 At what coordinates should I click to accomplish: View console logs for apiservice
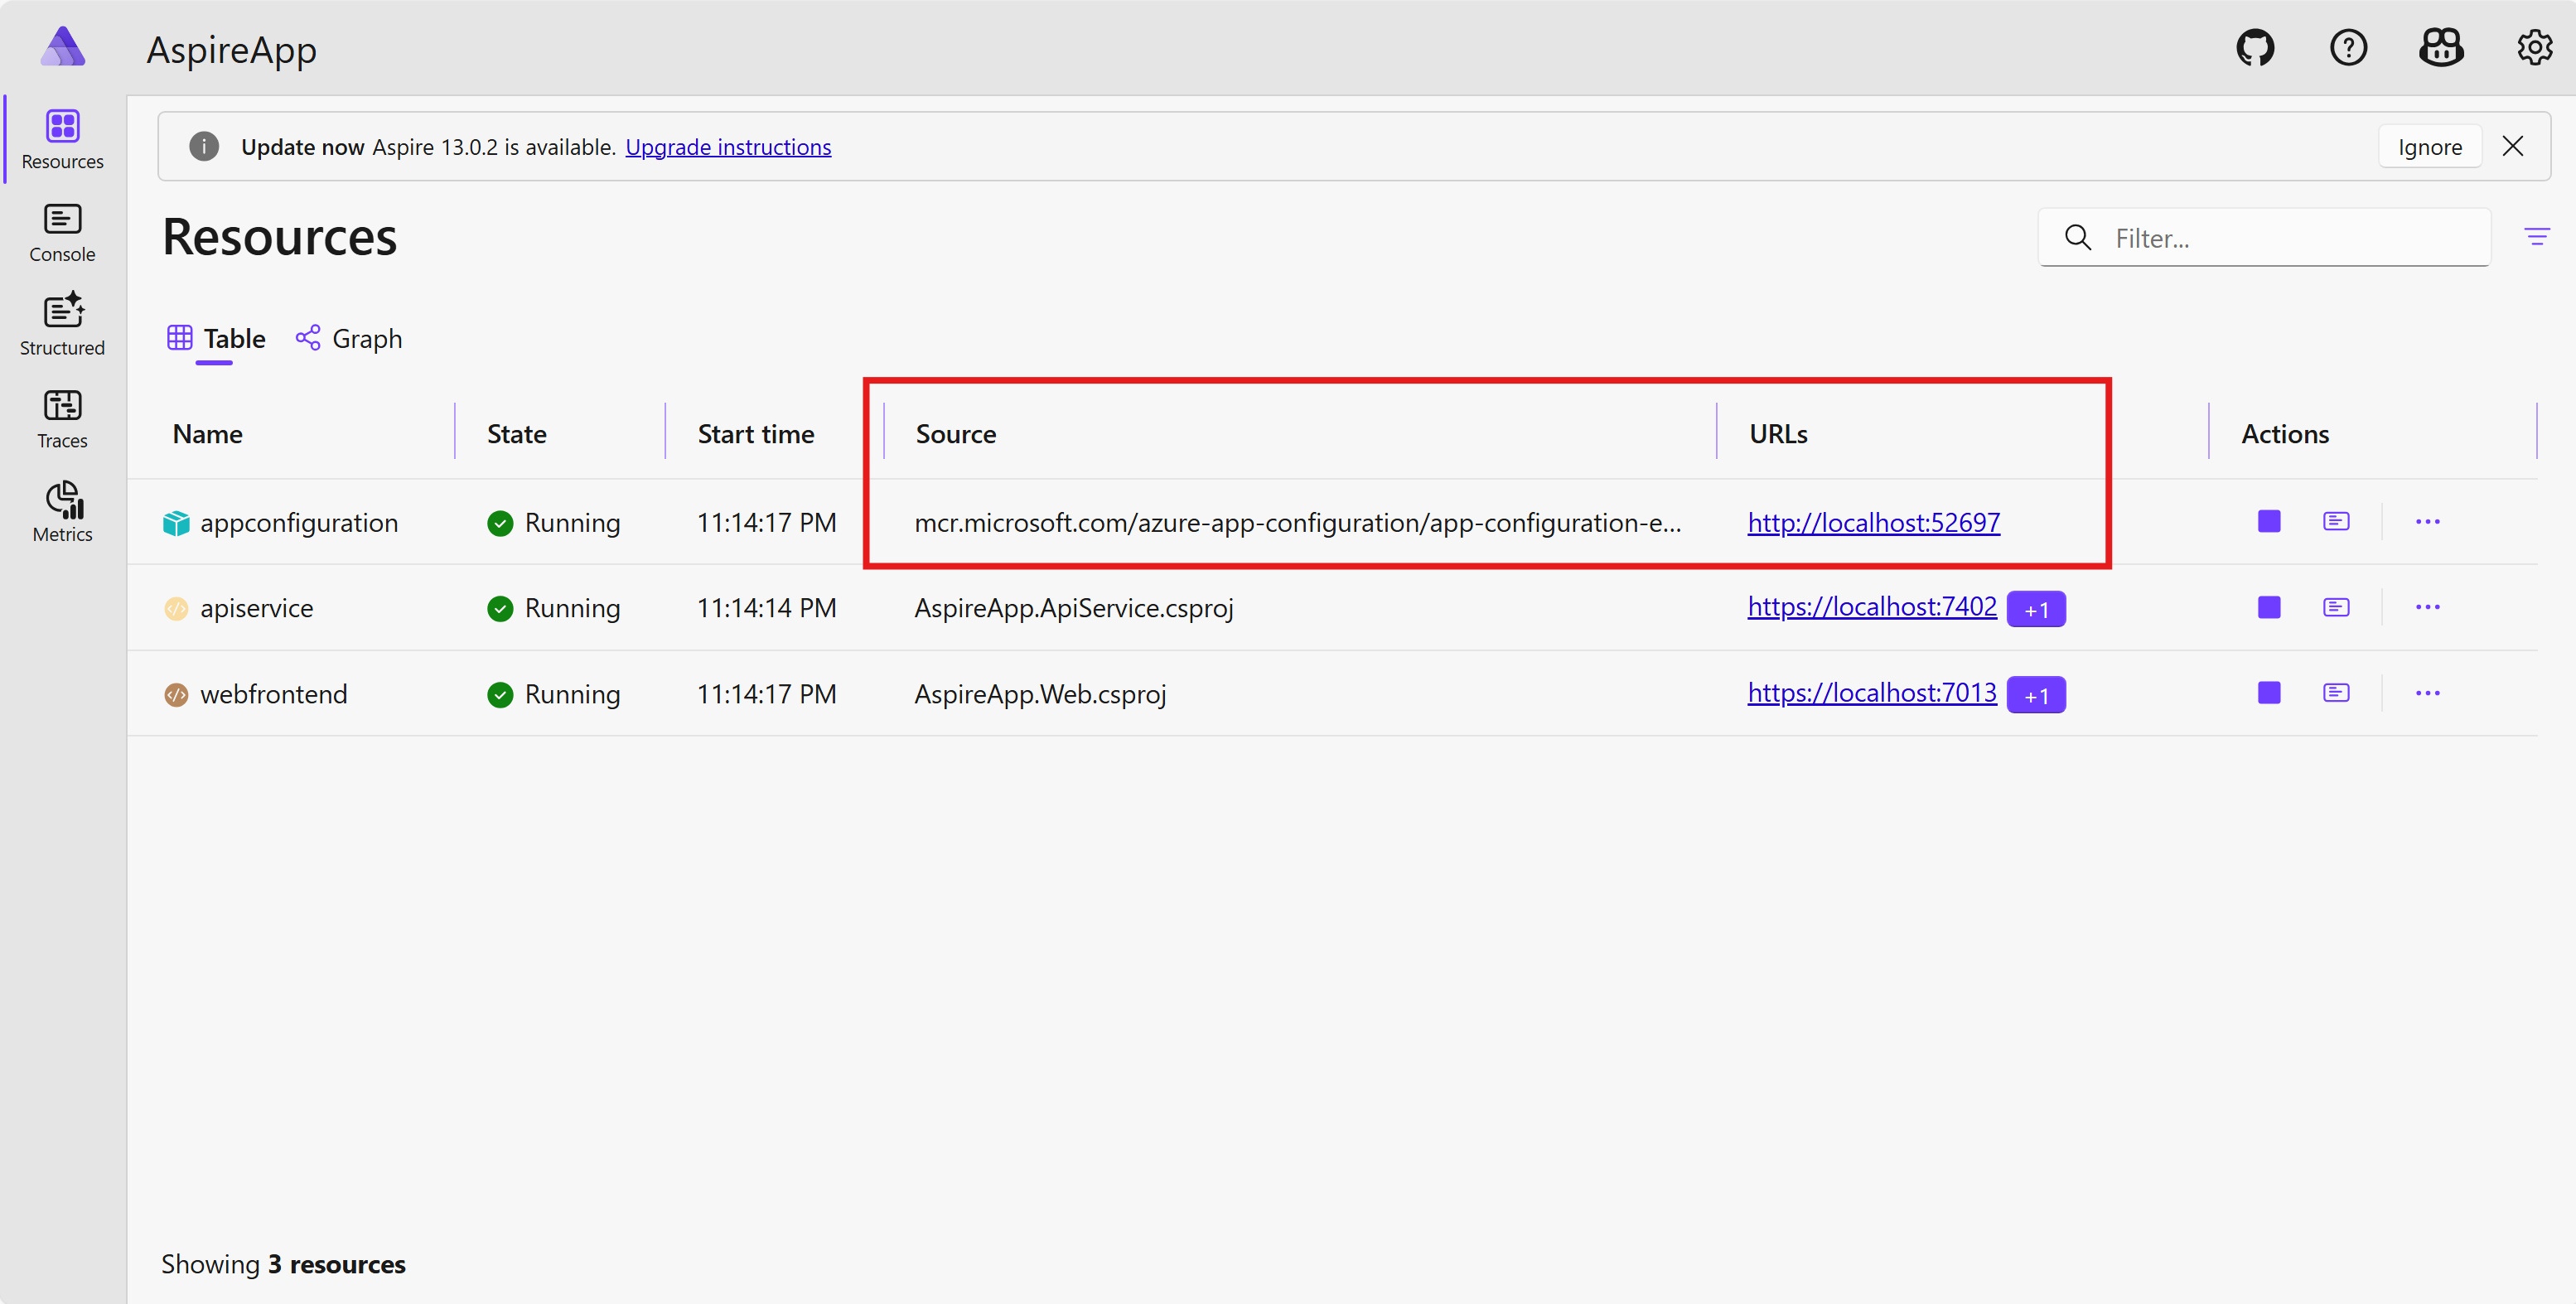pyautogui.click(x=2336, y=607)
